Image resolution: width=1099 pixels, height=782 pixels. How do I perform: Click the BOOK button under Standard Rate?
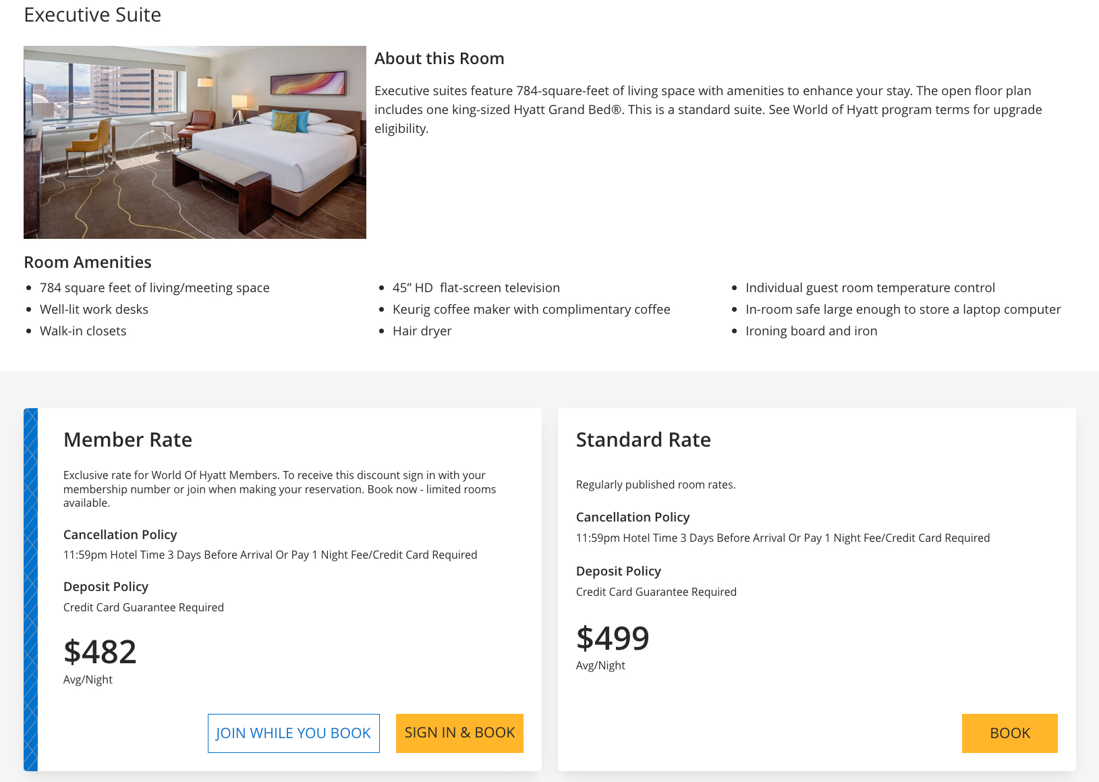[x=1009, y=733]
